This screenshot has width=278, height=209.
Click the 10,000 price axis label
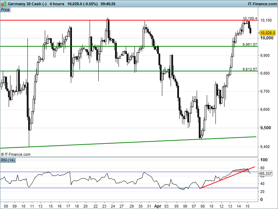tap(267, 38)
